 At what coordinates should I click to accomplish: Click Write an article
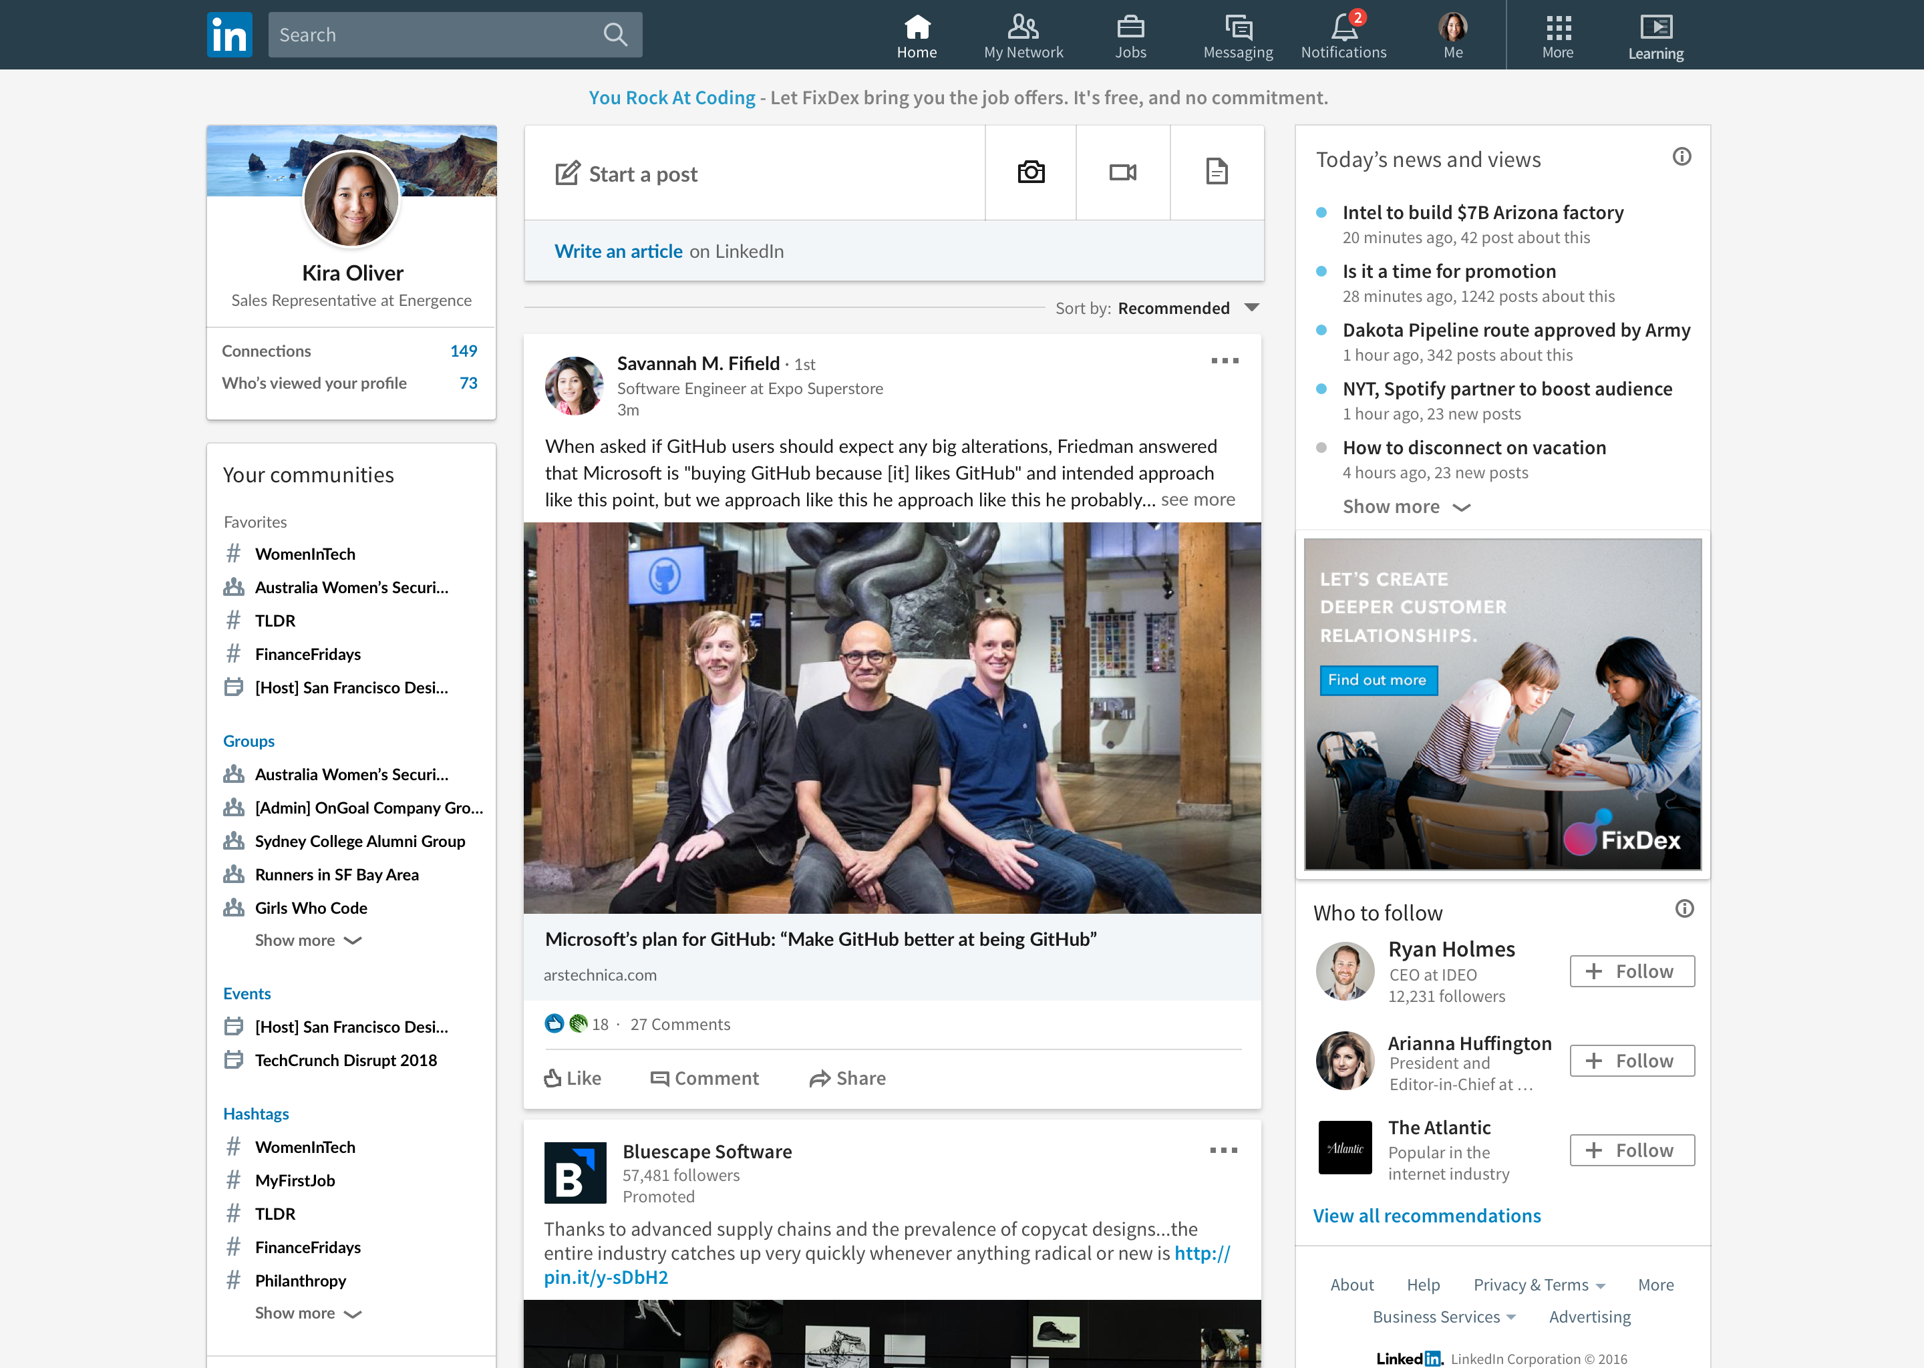[x=619, y=250]
